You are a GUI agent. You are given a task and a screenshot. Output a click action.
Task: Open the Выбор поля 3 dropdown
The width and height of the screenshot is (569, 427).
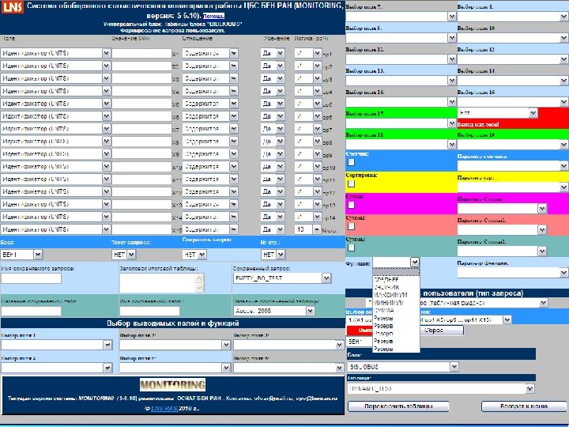coord(289,345)
